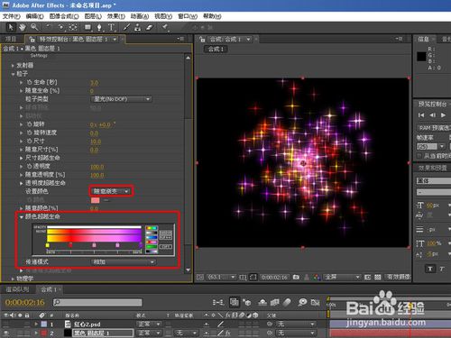Enable motion blur icon in timeline
Viewport: 451px width, 338px height.
point(288,302)
